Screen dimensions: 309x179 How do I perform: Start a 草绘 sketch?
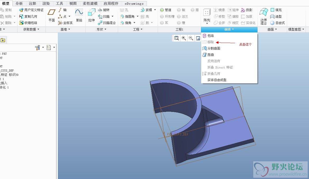point(79,15)
